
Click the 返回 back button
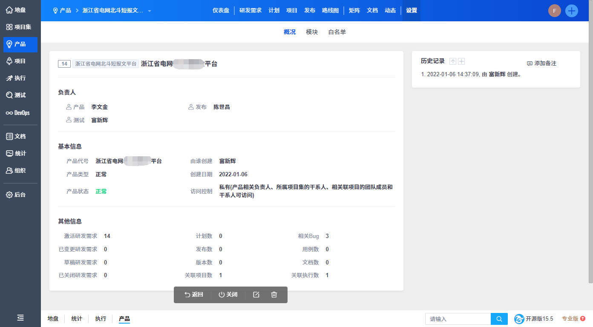coord(193,295)
